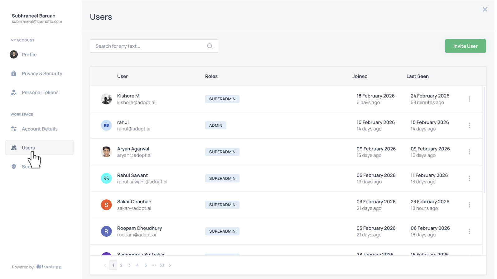This screenshot has height=279, width=497.
Task: Click the RS avatar for Rahul Sawant
Action: point(106,178)
